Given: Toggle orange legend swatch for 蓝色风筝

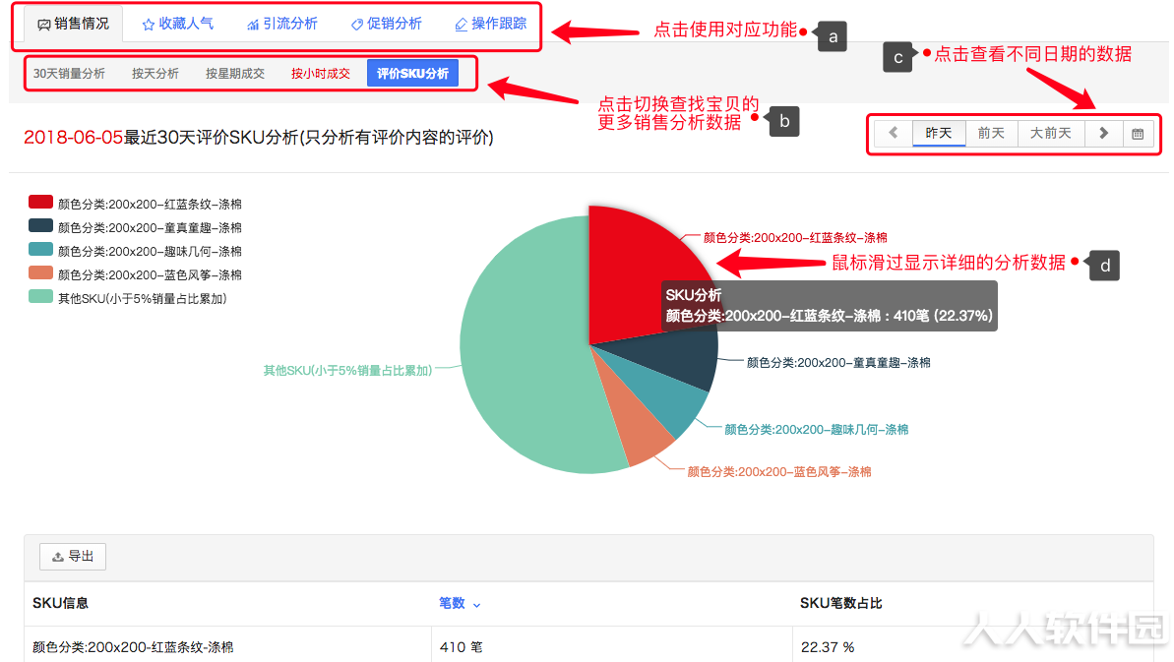Looking at the screenshot, I should (40, 273).
